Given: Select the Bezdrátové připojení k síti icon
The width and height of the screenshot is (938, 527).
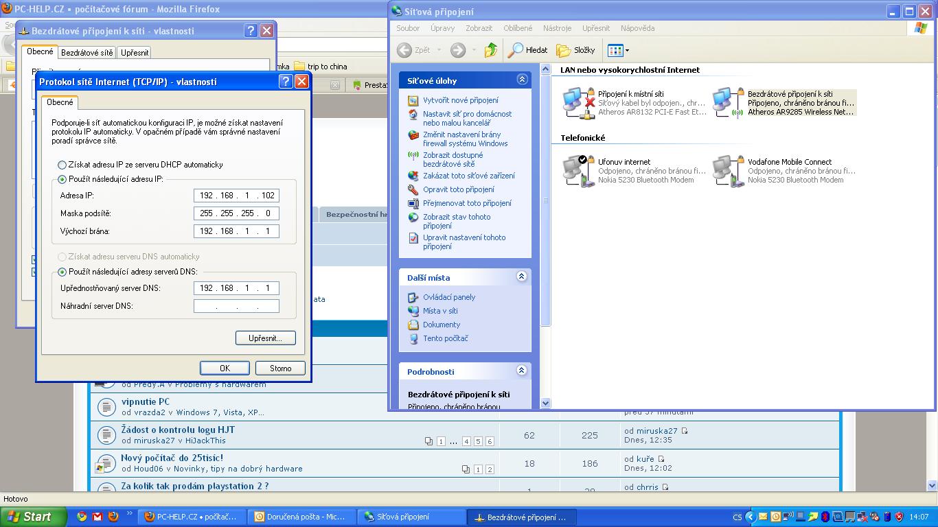Looking at the screenshot, I should click(728, 103).
